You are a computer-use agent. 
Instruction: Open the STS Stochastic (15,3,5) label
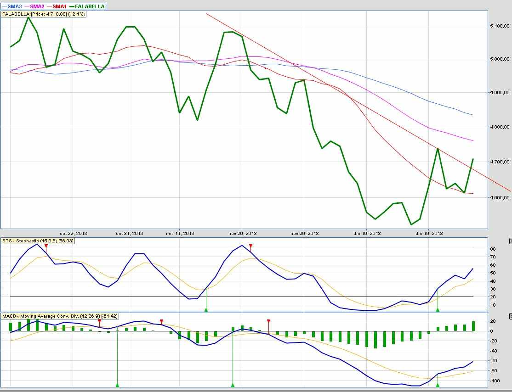[38, 241]
